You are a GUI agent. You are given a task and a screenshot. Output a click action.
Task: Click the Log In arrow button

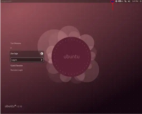pos(42,60)
